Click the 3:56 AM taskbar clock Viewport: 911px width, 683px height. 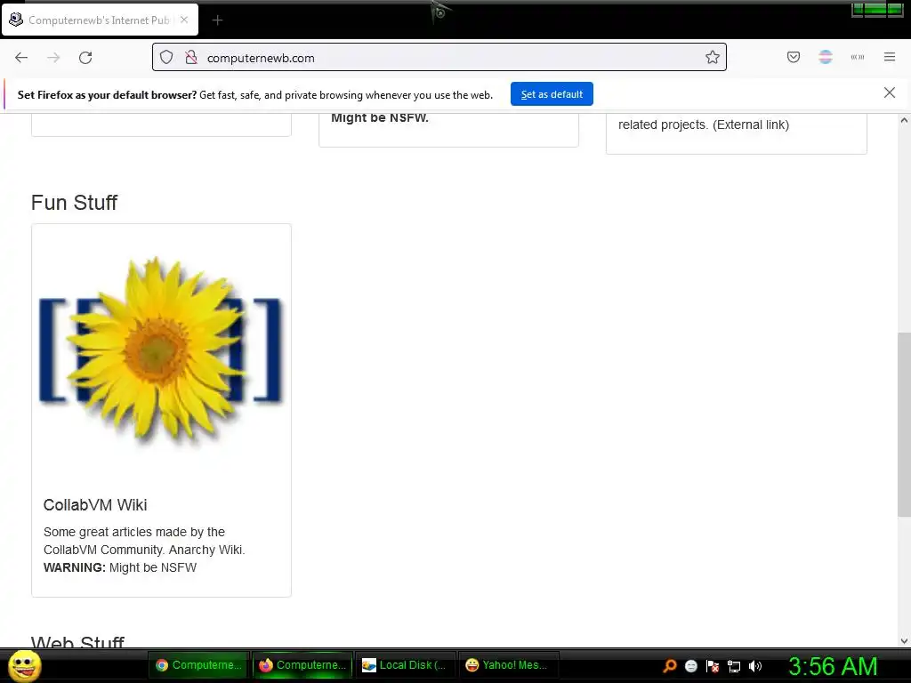pos(833,666)
